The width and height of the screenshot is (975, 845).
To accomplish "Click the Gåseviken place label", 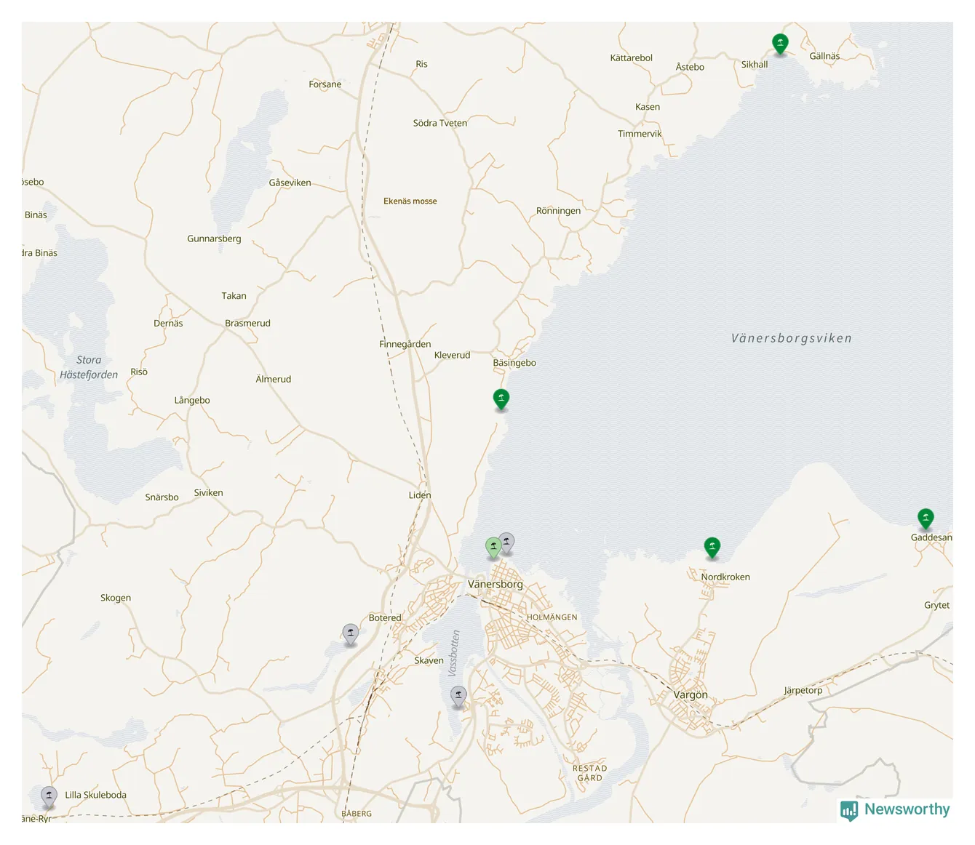I will pos(290,183).
